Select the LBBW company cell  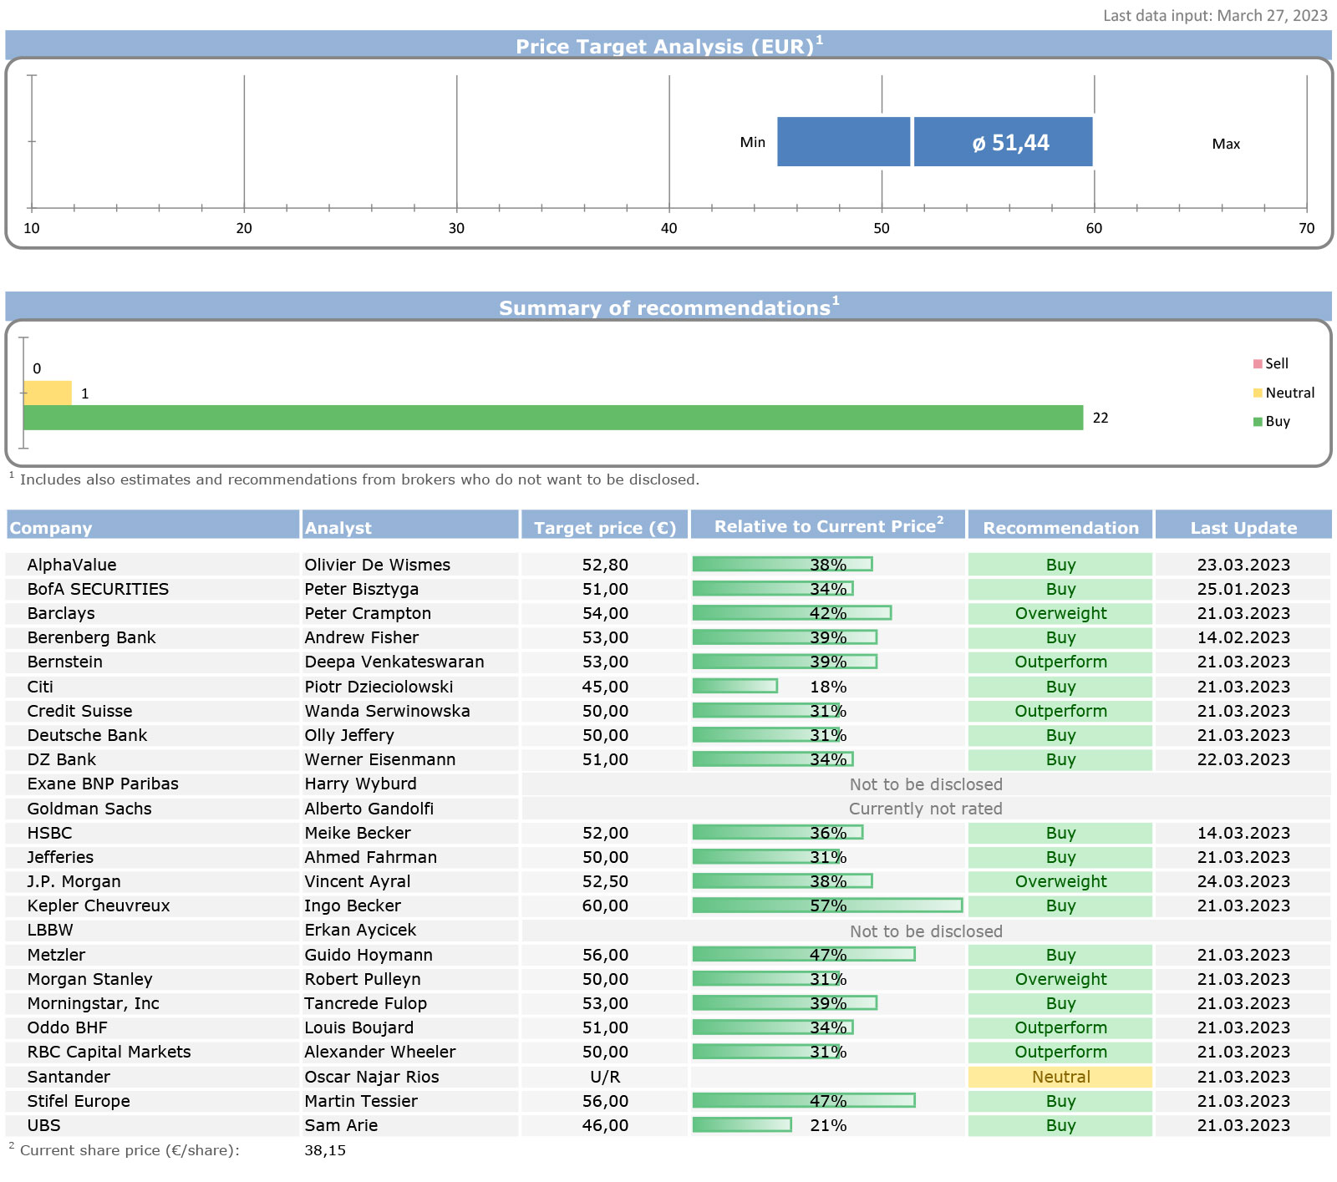[x=152, y=930]
